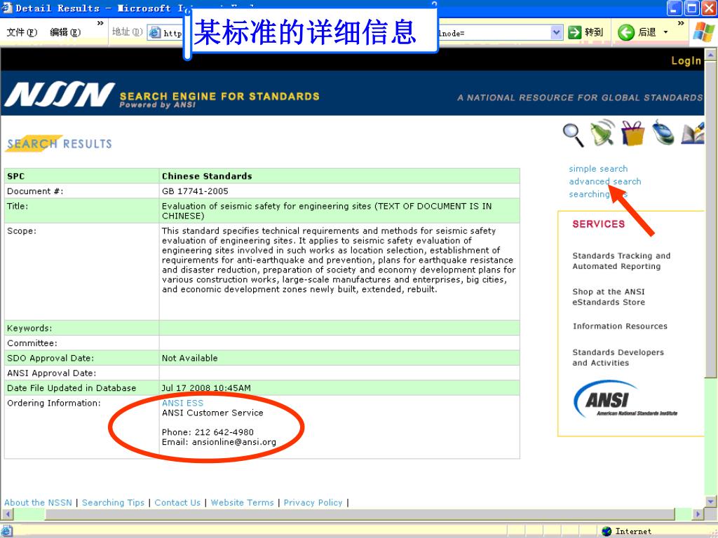Expand the menu bar overflow chevron
This screenshot has height=538, width=718.
point(100,23)
